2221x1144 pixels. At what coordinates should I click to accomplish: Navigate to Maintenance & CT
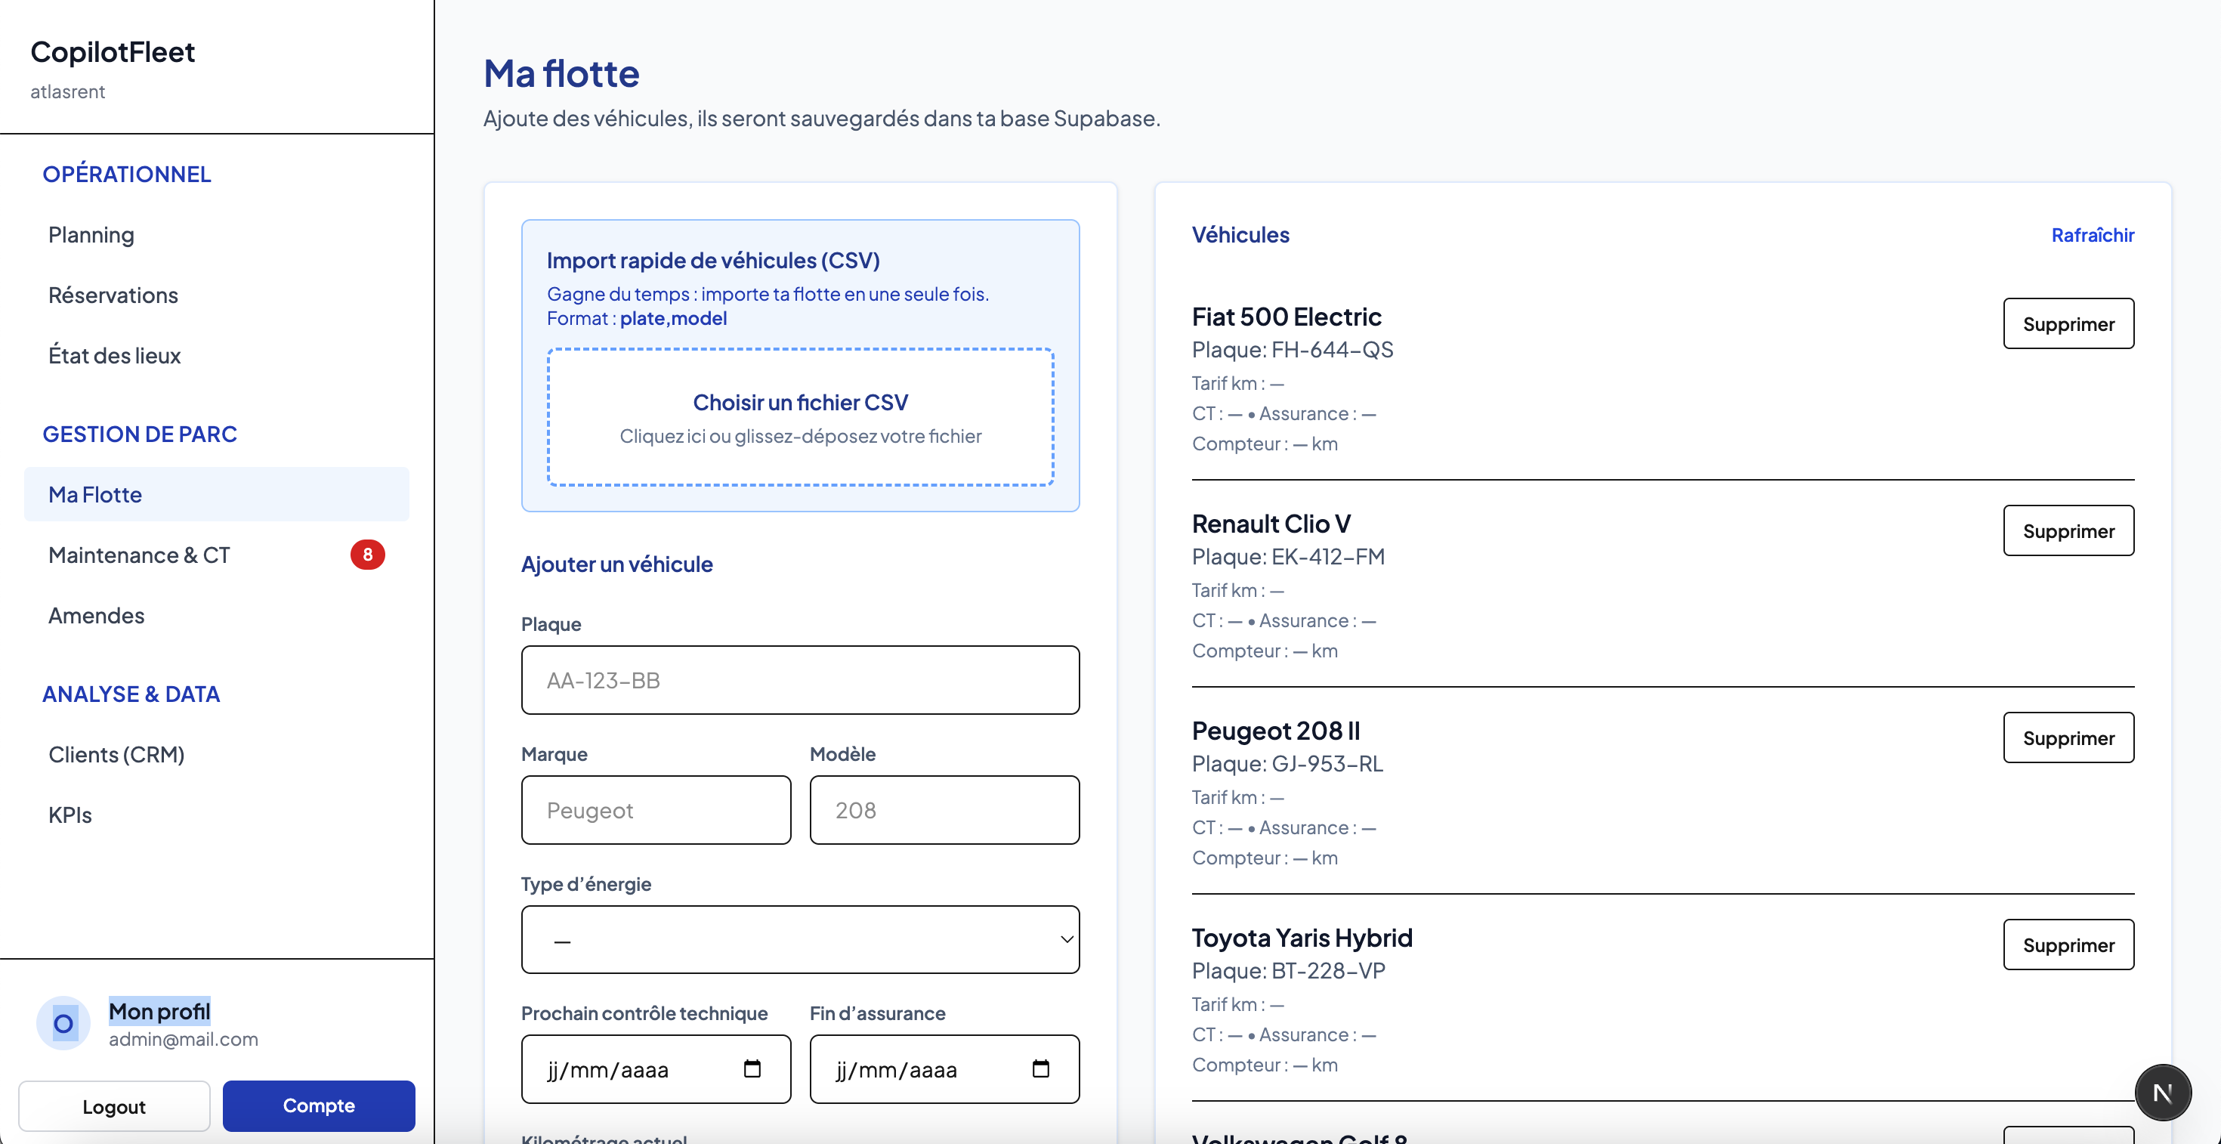coord(140,555)
